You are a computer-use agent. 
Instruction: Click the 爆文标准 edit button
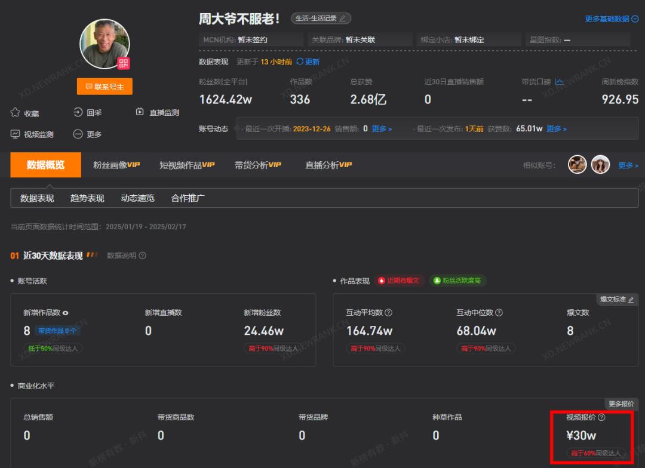click(617, 299)
